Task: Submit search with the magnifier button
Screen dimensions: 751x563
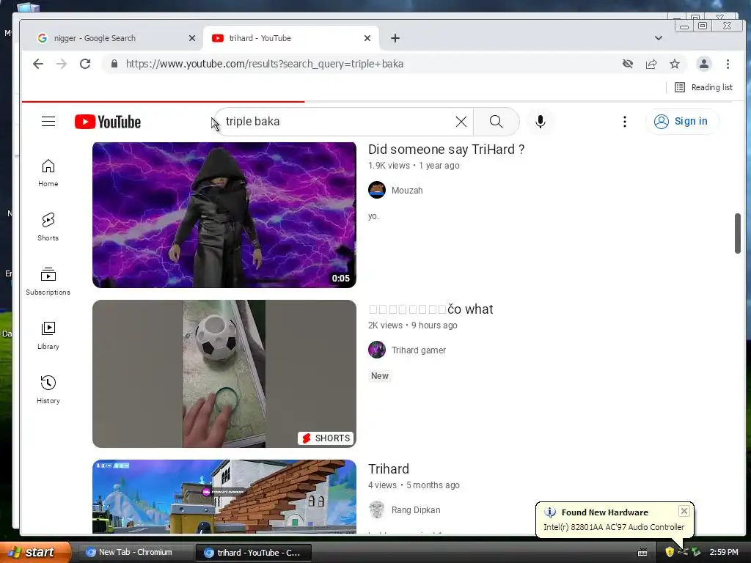Action: [x=497, y=122]
